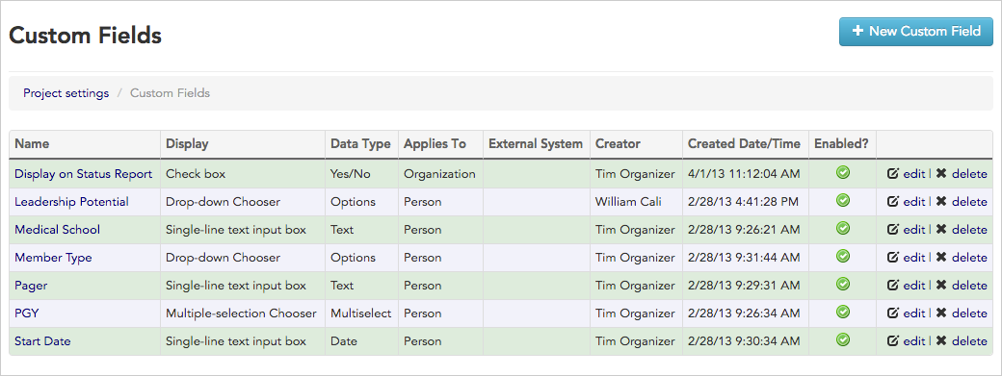Edit the Pager field
1002x376 pixels.
(907, 286)
